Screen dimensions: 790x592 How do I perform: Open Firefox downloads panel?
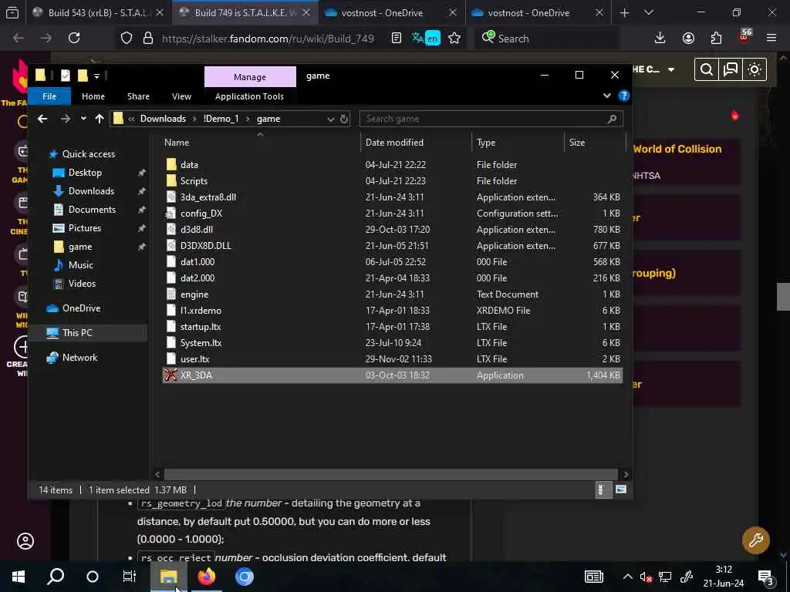click(660, 38)
